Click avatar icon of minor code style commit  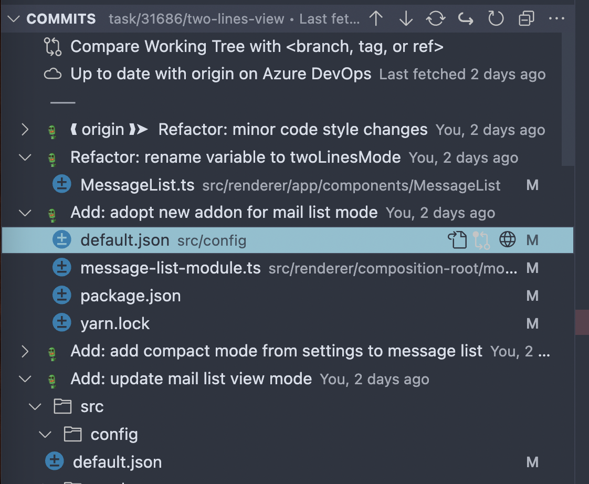tap(52, 132)
